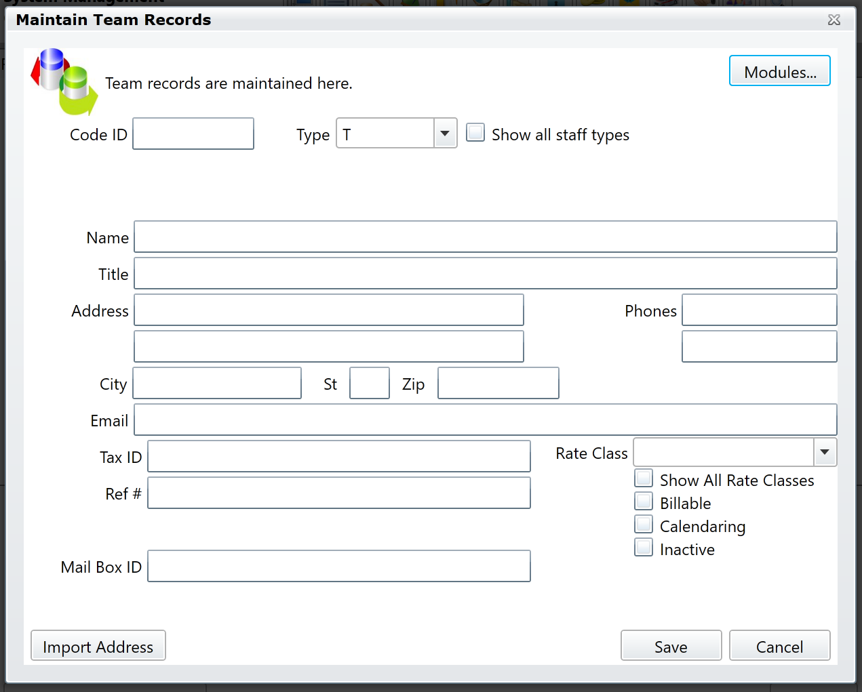
Task: Click into the Name field
Action: (486, 237)
